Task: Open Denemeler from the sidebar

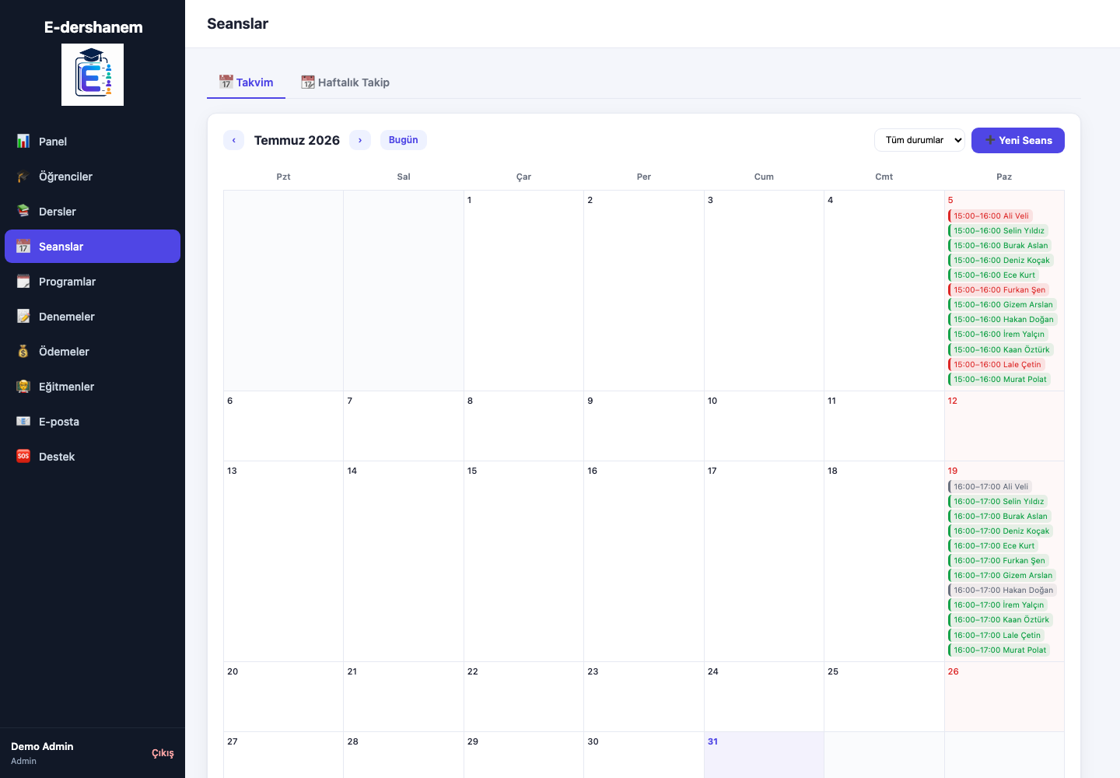Action: pos(93,317)
